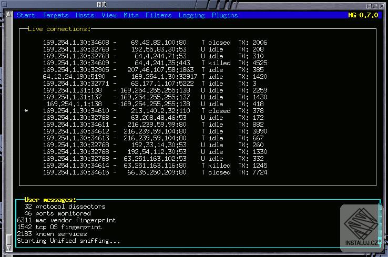
Task: Open the Logging menu
Action: click(191, 15)
